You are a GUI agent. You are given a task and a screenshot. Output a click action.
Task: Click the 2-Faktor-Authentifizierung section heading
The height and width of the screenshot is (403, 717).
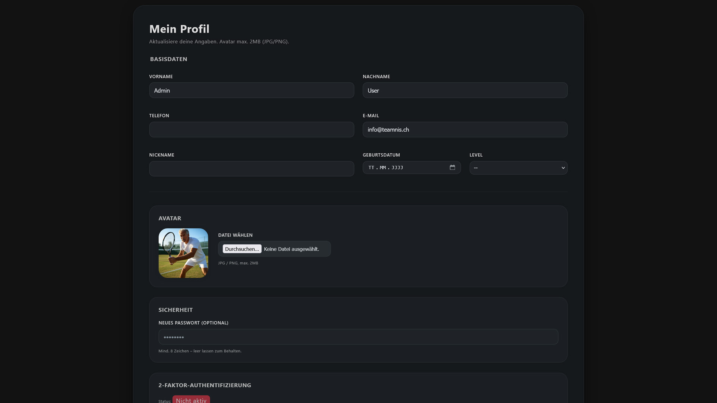(205, 385)
